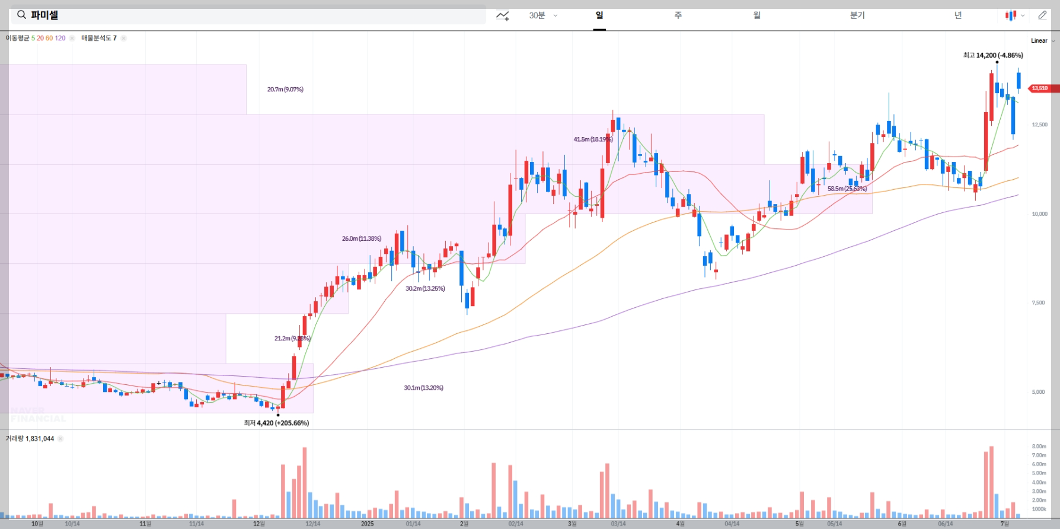Click the 05/14 date axis label

click(x=835, y=524)
